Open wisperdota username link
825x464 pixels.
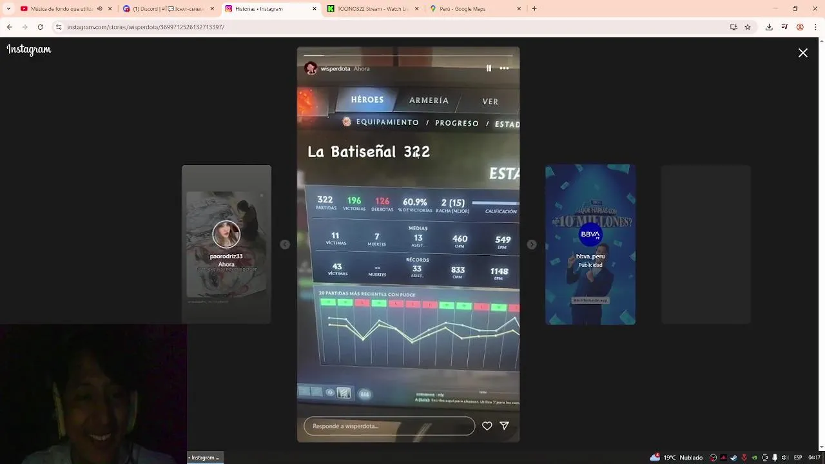coord(335,68)
